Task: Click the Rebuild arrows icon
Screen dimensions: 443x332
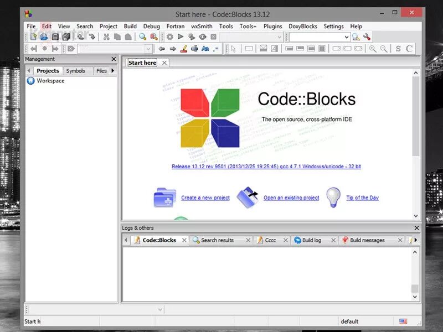Action: click(203, 37)
